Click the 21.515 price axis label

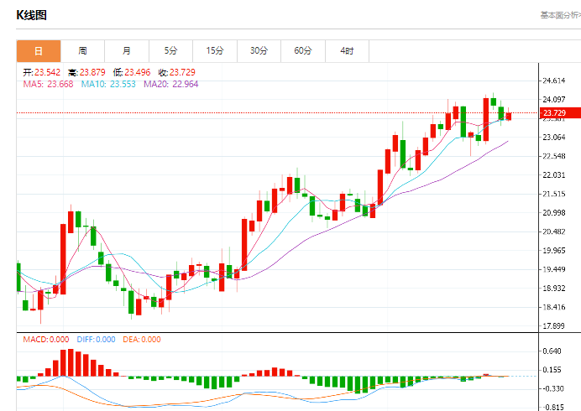point(554,194)
